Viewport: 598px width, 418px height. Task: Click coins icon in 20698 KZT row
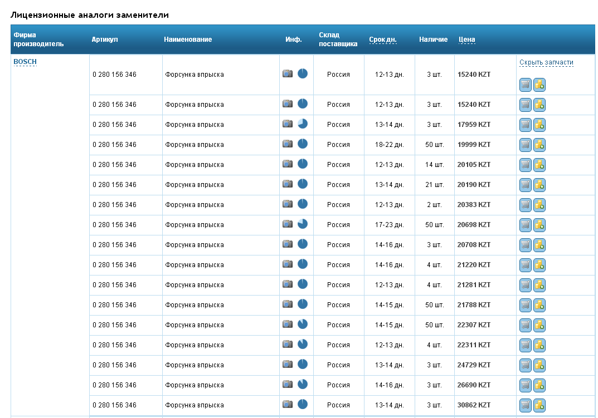tap(539, 225)
